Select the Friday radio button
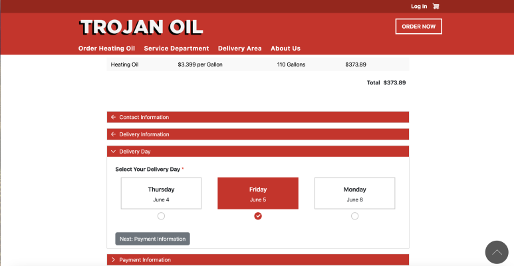514x266 pixels. point(258,216)
